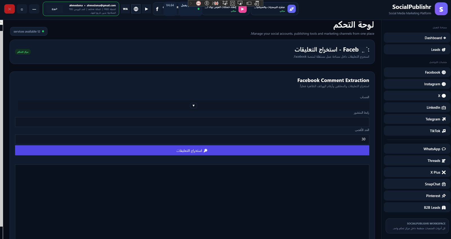Click the Leads target icon

coord(444,49)
